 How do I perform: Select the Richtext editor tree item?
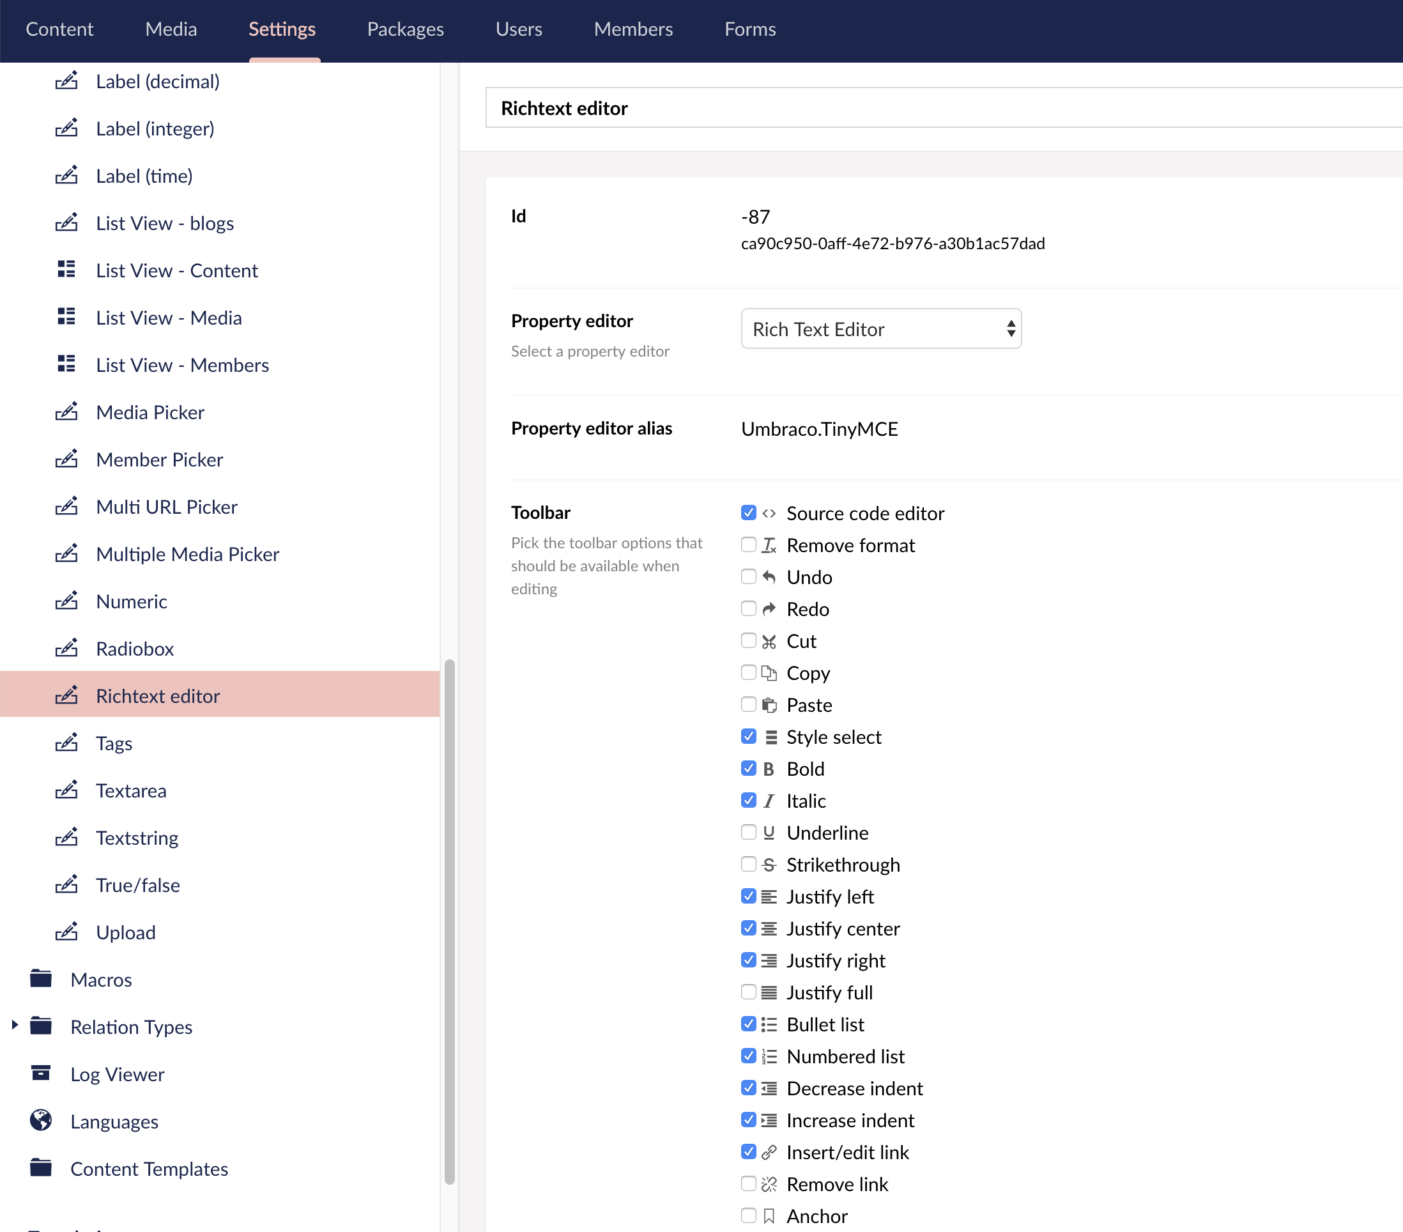157,695
